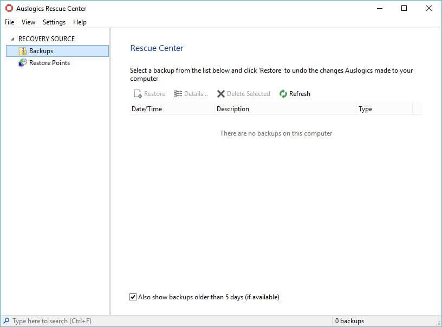Screen dimensions: 442x327
Task: Open the View menu
Action: [28, 22]
